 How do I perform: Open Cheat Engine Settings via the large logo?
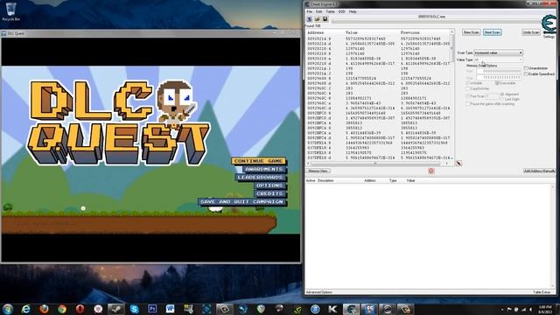549,24
